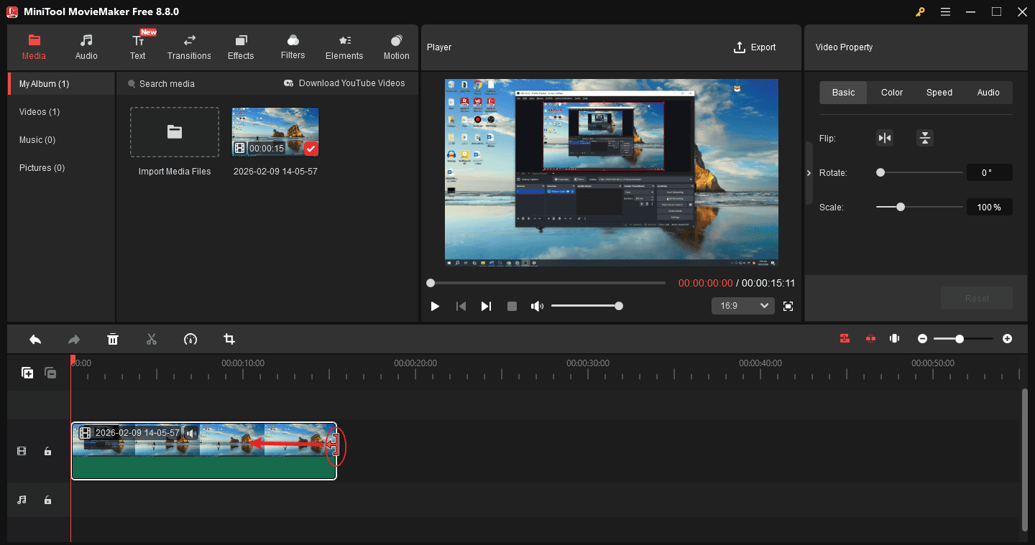Open the Elements tab
Screen dimensions: 1035x545
click(344, 47)
